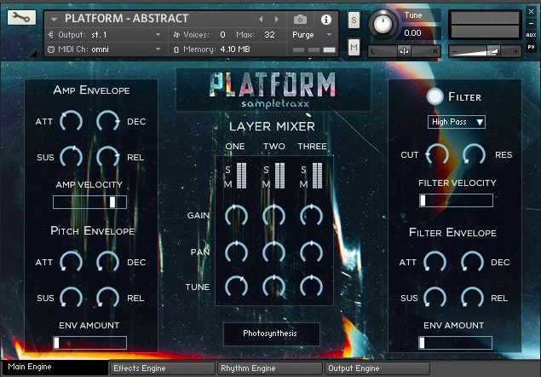
Task: Click the Filter Envelope ATT knob
Action: [435, 262]
